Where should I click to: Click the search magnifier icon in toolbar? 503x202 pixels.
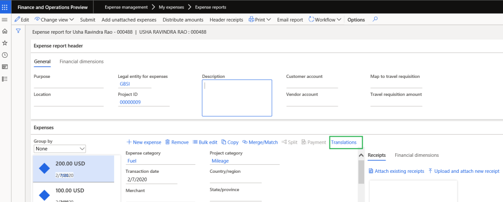tap(375, 20)
